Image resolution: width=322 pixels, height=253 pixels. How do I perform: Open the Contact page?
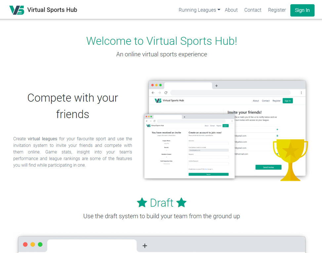pyautogui.click(x=253, y=10)
